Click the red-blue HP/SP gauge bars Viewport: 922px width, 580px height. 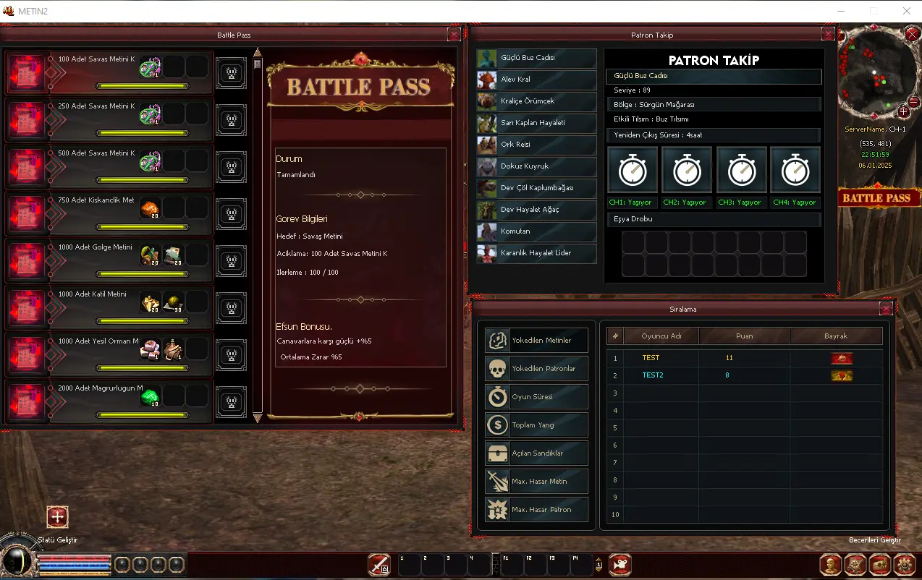click(75, 564)
